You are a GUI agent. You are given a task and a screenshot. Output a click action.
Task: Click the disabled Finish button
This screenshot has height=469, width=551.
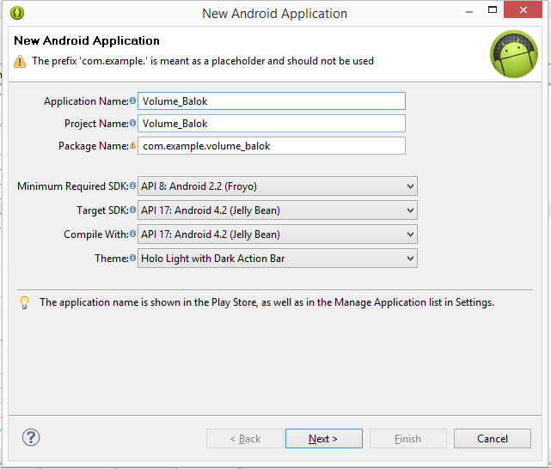(x=408, y=438)
